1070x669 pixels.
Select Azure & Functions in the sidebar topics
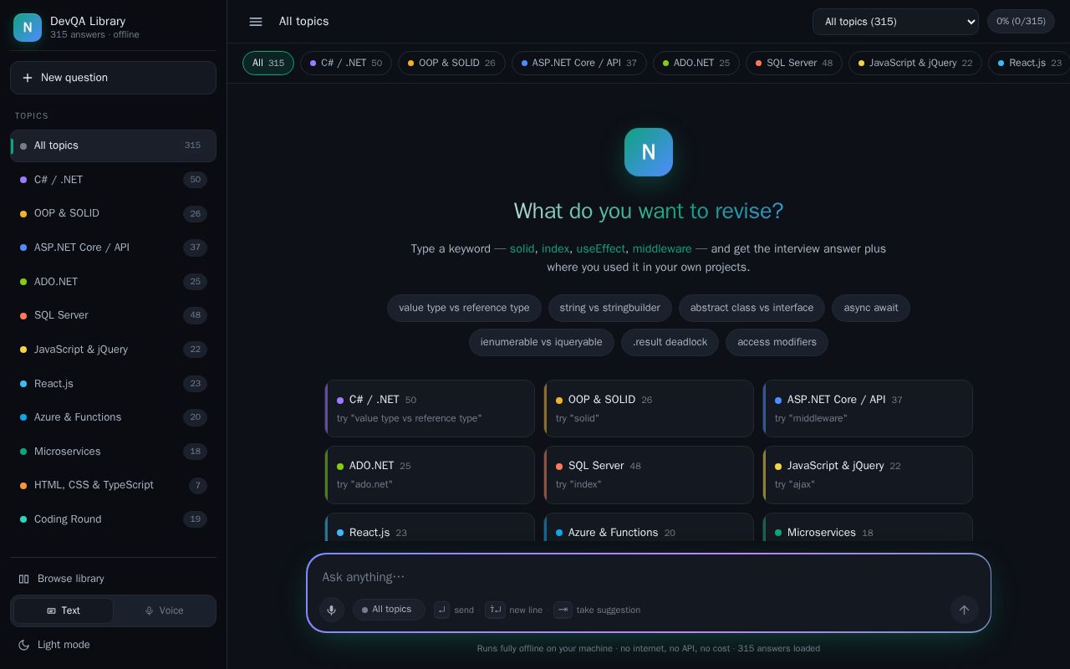point(113,417)
